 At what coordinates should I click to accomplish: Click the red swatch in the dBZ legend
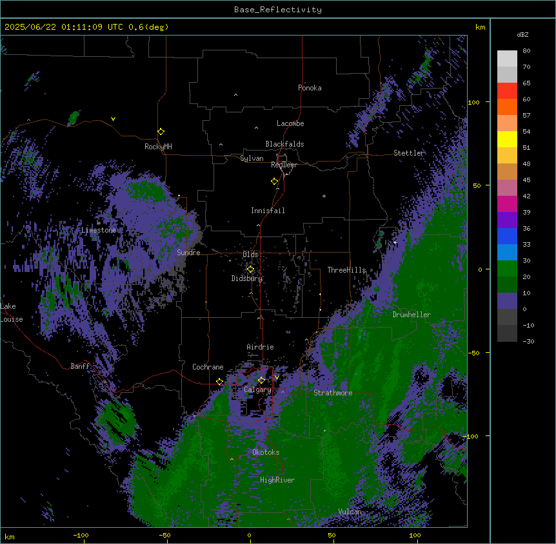click(507, 91)
